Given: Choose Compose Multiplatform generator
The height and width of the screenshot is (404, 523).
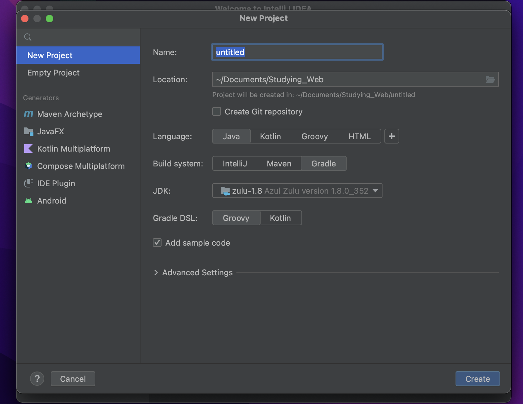Looking at the screenshot, I should click(78, 166).
